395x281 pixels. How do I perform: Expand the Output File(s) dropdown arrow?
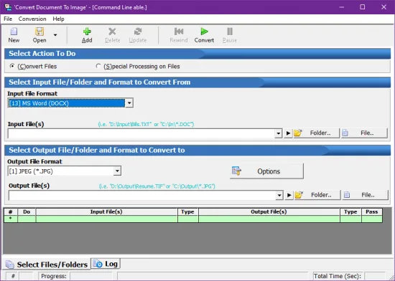click(x=279, y=195)
